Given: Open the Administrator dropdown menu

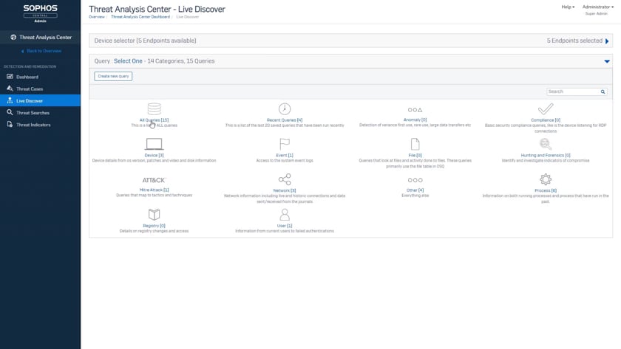Looking at the screenshot, I should pyautogui.click(x=597, y=7).
